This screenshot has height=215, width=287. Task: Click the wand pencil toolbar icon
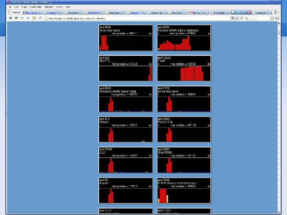pos(40,18)
